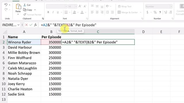The image size is (184, 103).
Task: Toggle Wrap Text
Action: coord(124,6)
